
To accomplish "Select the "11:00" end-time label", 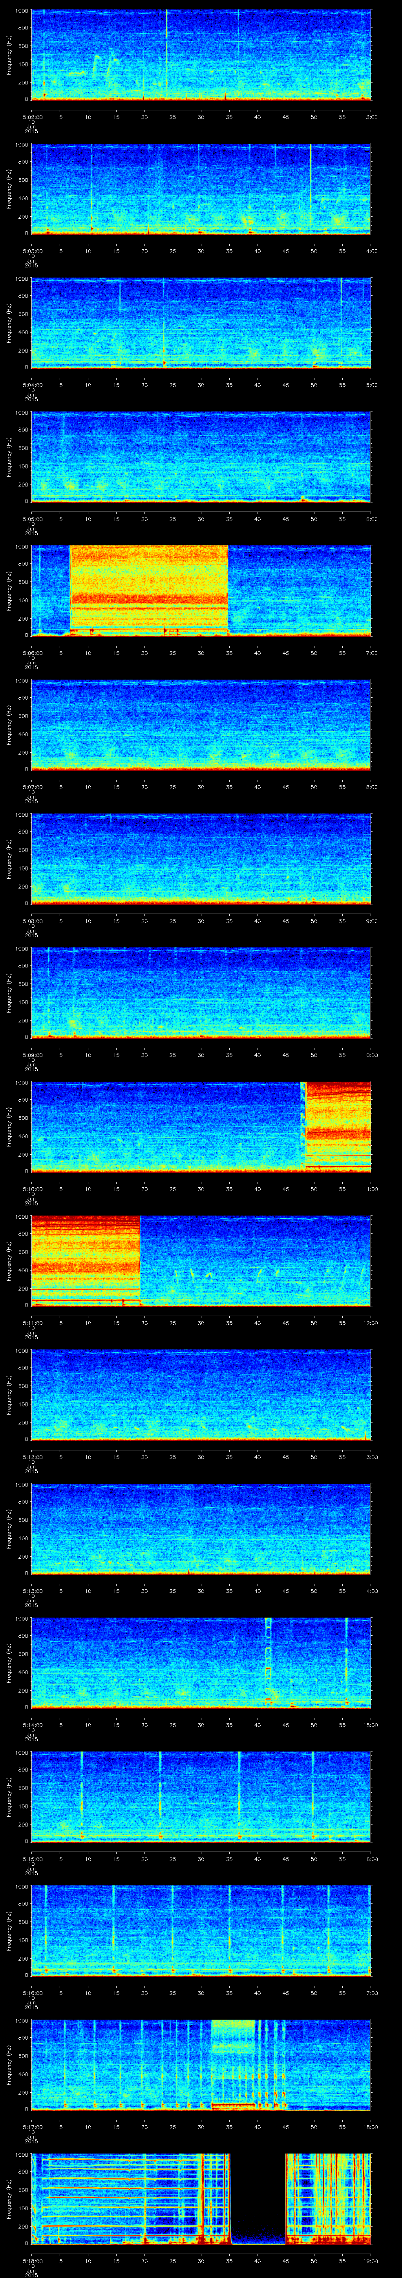I will (371, 1188).
